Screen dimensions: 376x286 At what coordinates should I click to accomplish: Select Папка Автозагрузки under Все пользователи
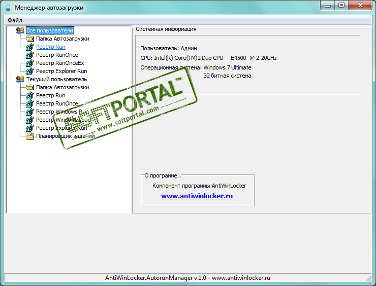tap(62, 39)
